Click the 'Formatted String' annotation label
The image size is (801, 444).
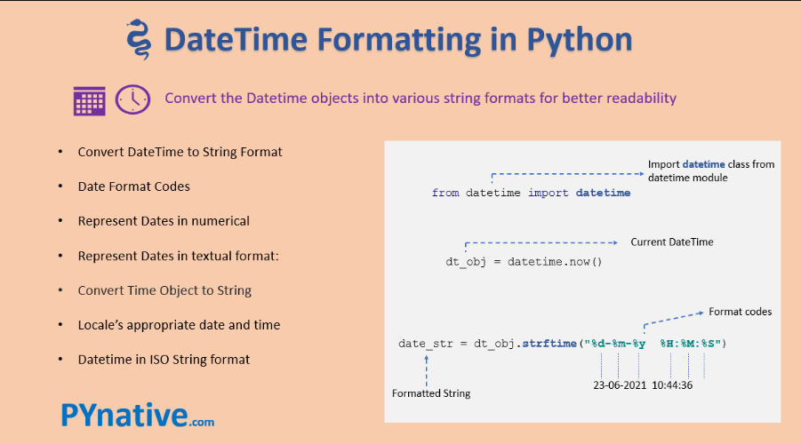(x=431, y=393)
